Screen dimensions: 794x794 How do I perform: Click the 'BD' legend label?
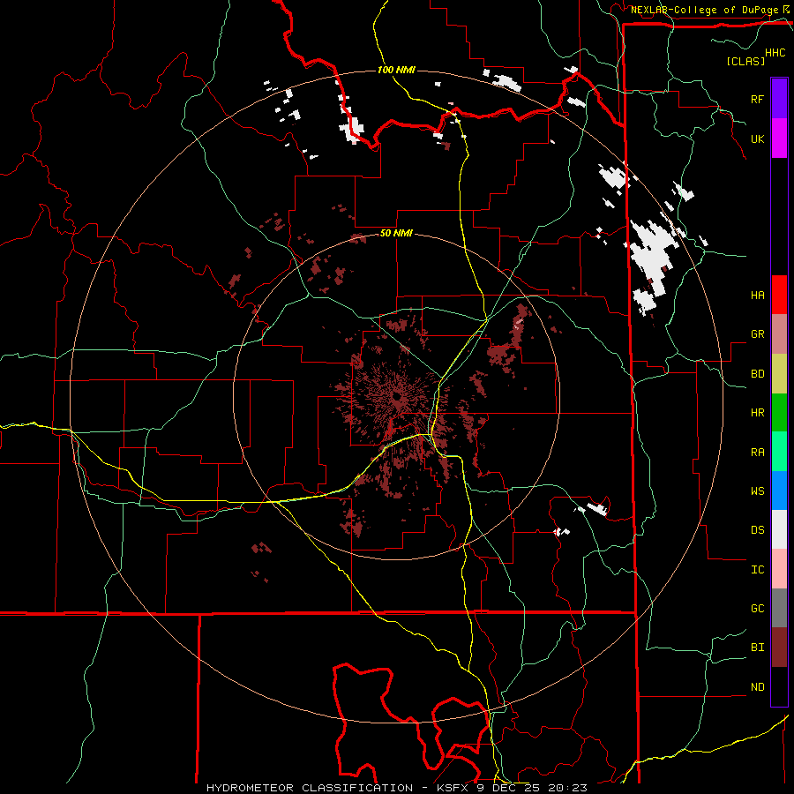pyautogui.click(x=757, y=374)
